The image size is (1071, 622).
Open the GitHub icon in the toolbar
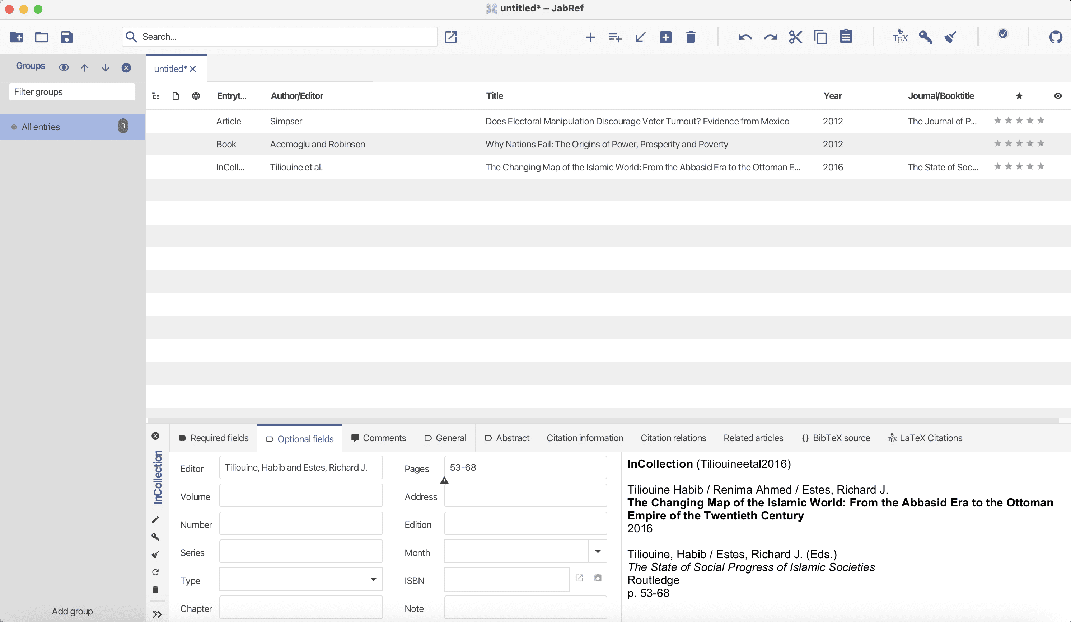point(1055,37)
